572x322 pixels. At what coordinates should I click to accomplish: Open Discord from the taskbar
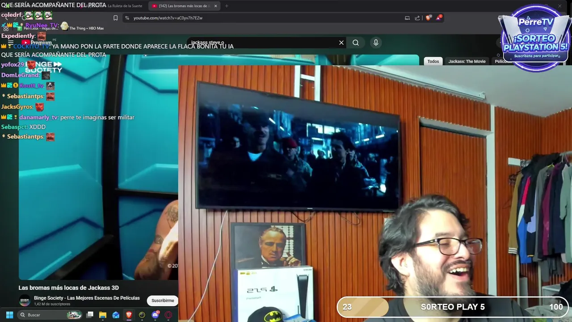[155, 315]
